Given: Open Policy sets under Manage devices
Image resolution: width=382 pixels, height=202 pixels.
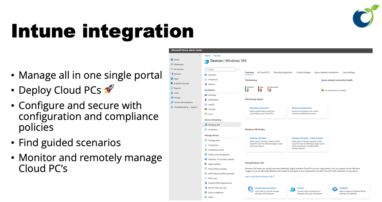Looking at the screenshot, I should coord(211,178).
